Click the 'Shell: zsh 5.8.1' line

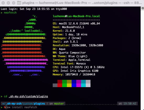[65, 42]
